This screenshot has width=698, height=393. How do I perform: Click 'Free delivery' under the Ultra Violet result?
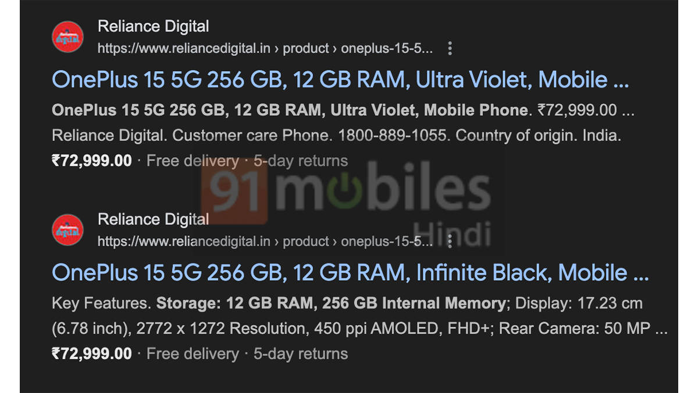(x=193, y=161)
